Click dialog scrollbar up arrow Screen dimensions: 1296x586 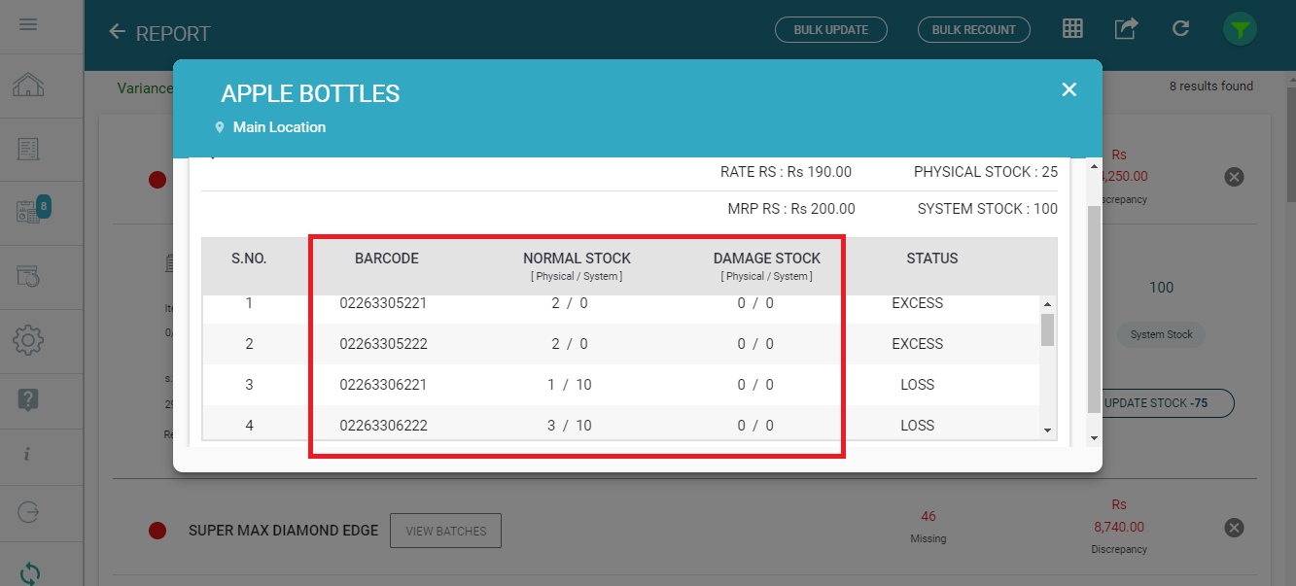click(1095, 166)
